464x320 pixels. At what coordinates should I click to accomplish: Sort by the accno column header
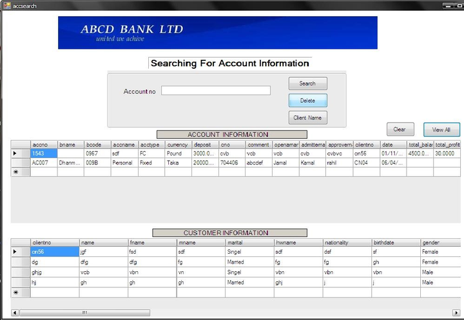[x=44, y=145]
